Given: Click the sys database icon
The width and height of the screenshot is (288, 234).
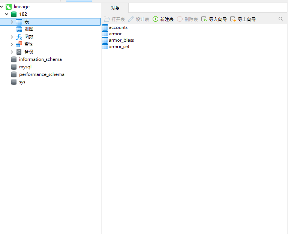Looking at the screenshot, I should coord(14,82).
